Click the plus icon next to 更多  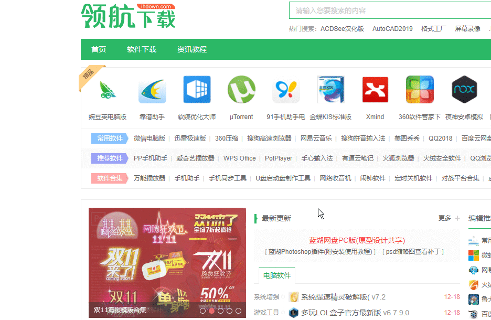tap(457, 218)
